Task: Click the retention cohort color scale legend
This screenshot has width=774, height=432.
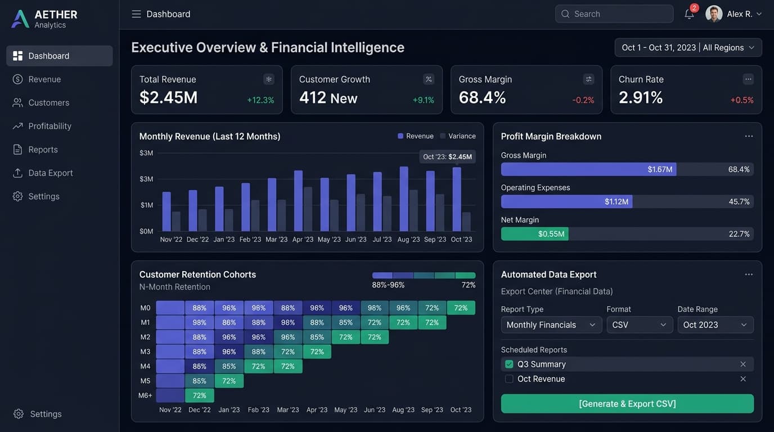Action: coord(424,276)
